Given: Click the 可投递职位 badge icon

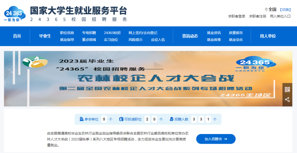Looking at the screenshot, I should tap(121, 119).
